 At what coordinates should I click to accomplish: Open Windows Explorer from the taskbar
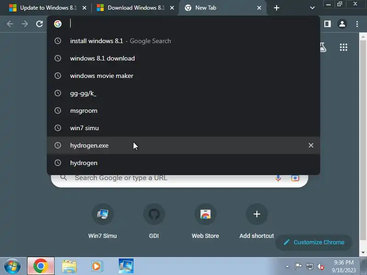coord(69,266)
